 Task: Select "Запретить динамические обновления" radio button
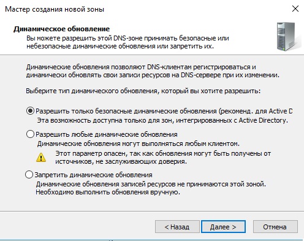29,175
